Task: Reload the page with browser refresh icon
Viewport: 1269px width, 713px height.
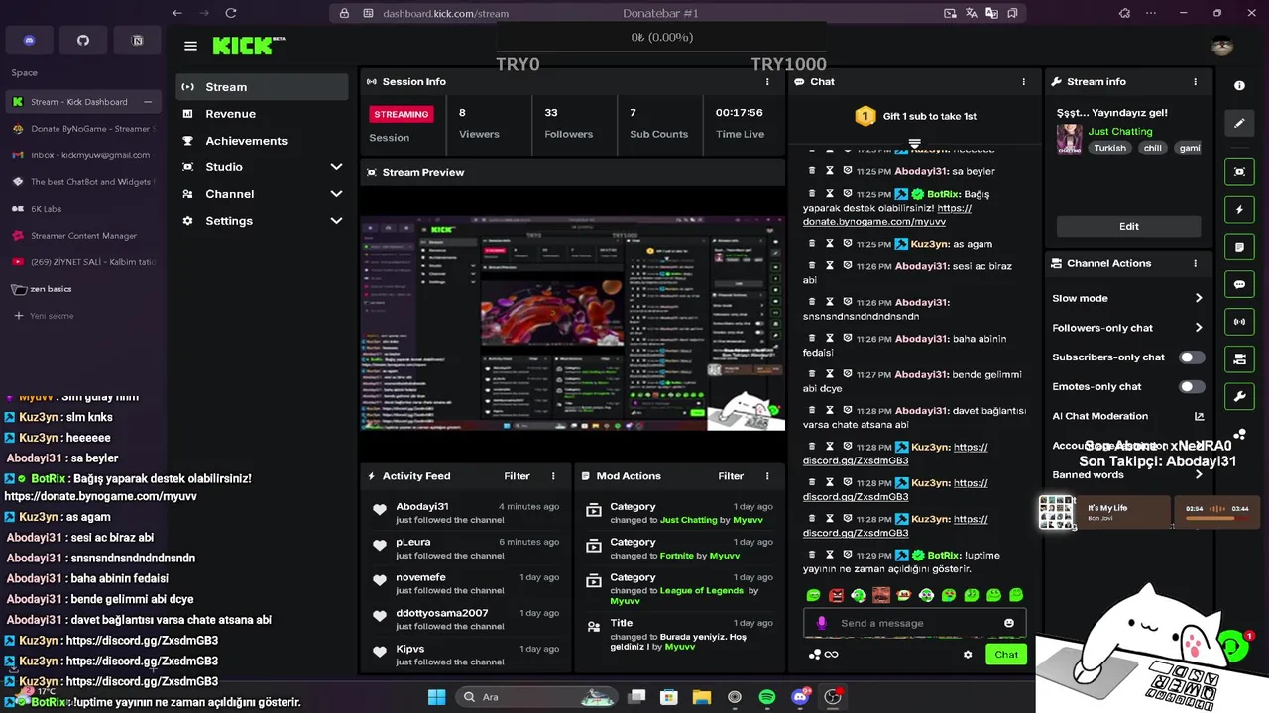Action: (x=231, y=13)
